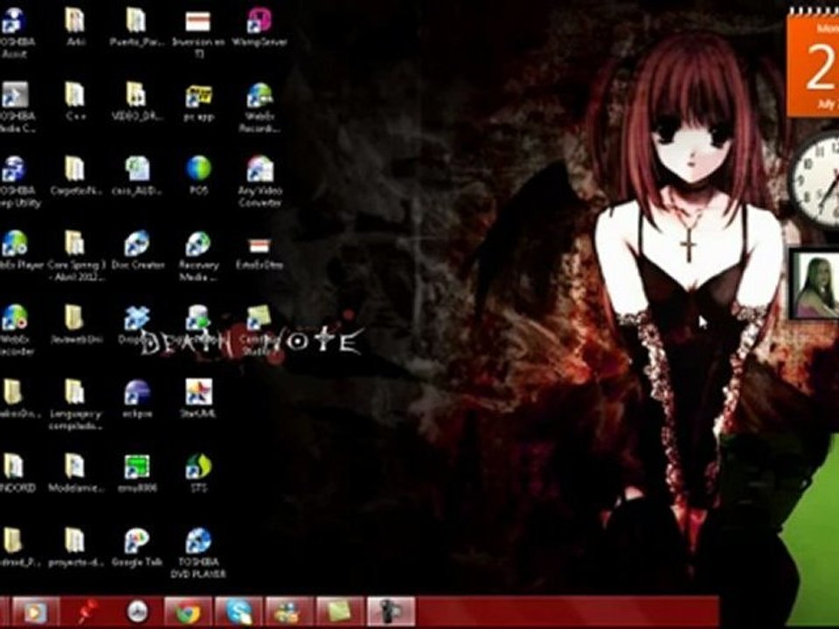Screen dimensions: 839x629
Task: Open the TOSHIBA Sleep Utility shortcut
Action: (x=17, y=182)
